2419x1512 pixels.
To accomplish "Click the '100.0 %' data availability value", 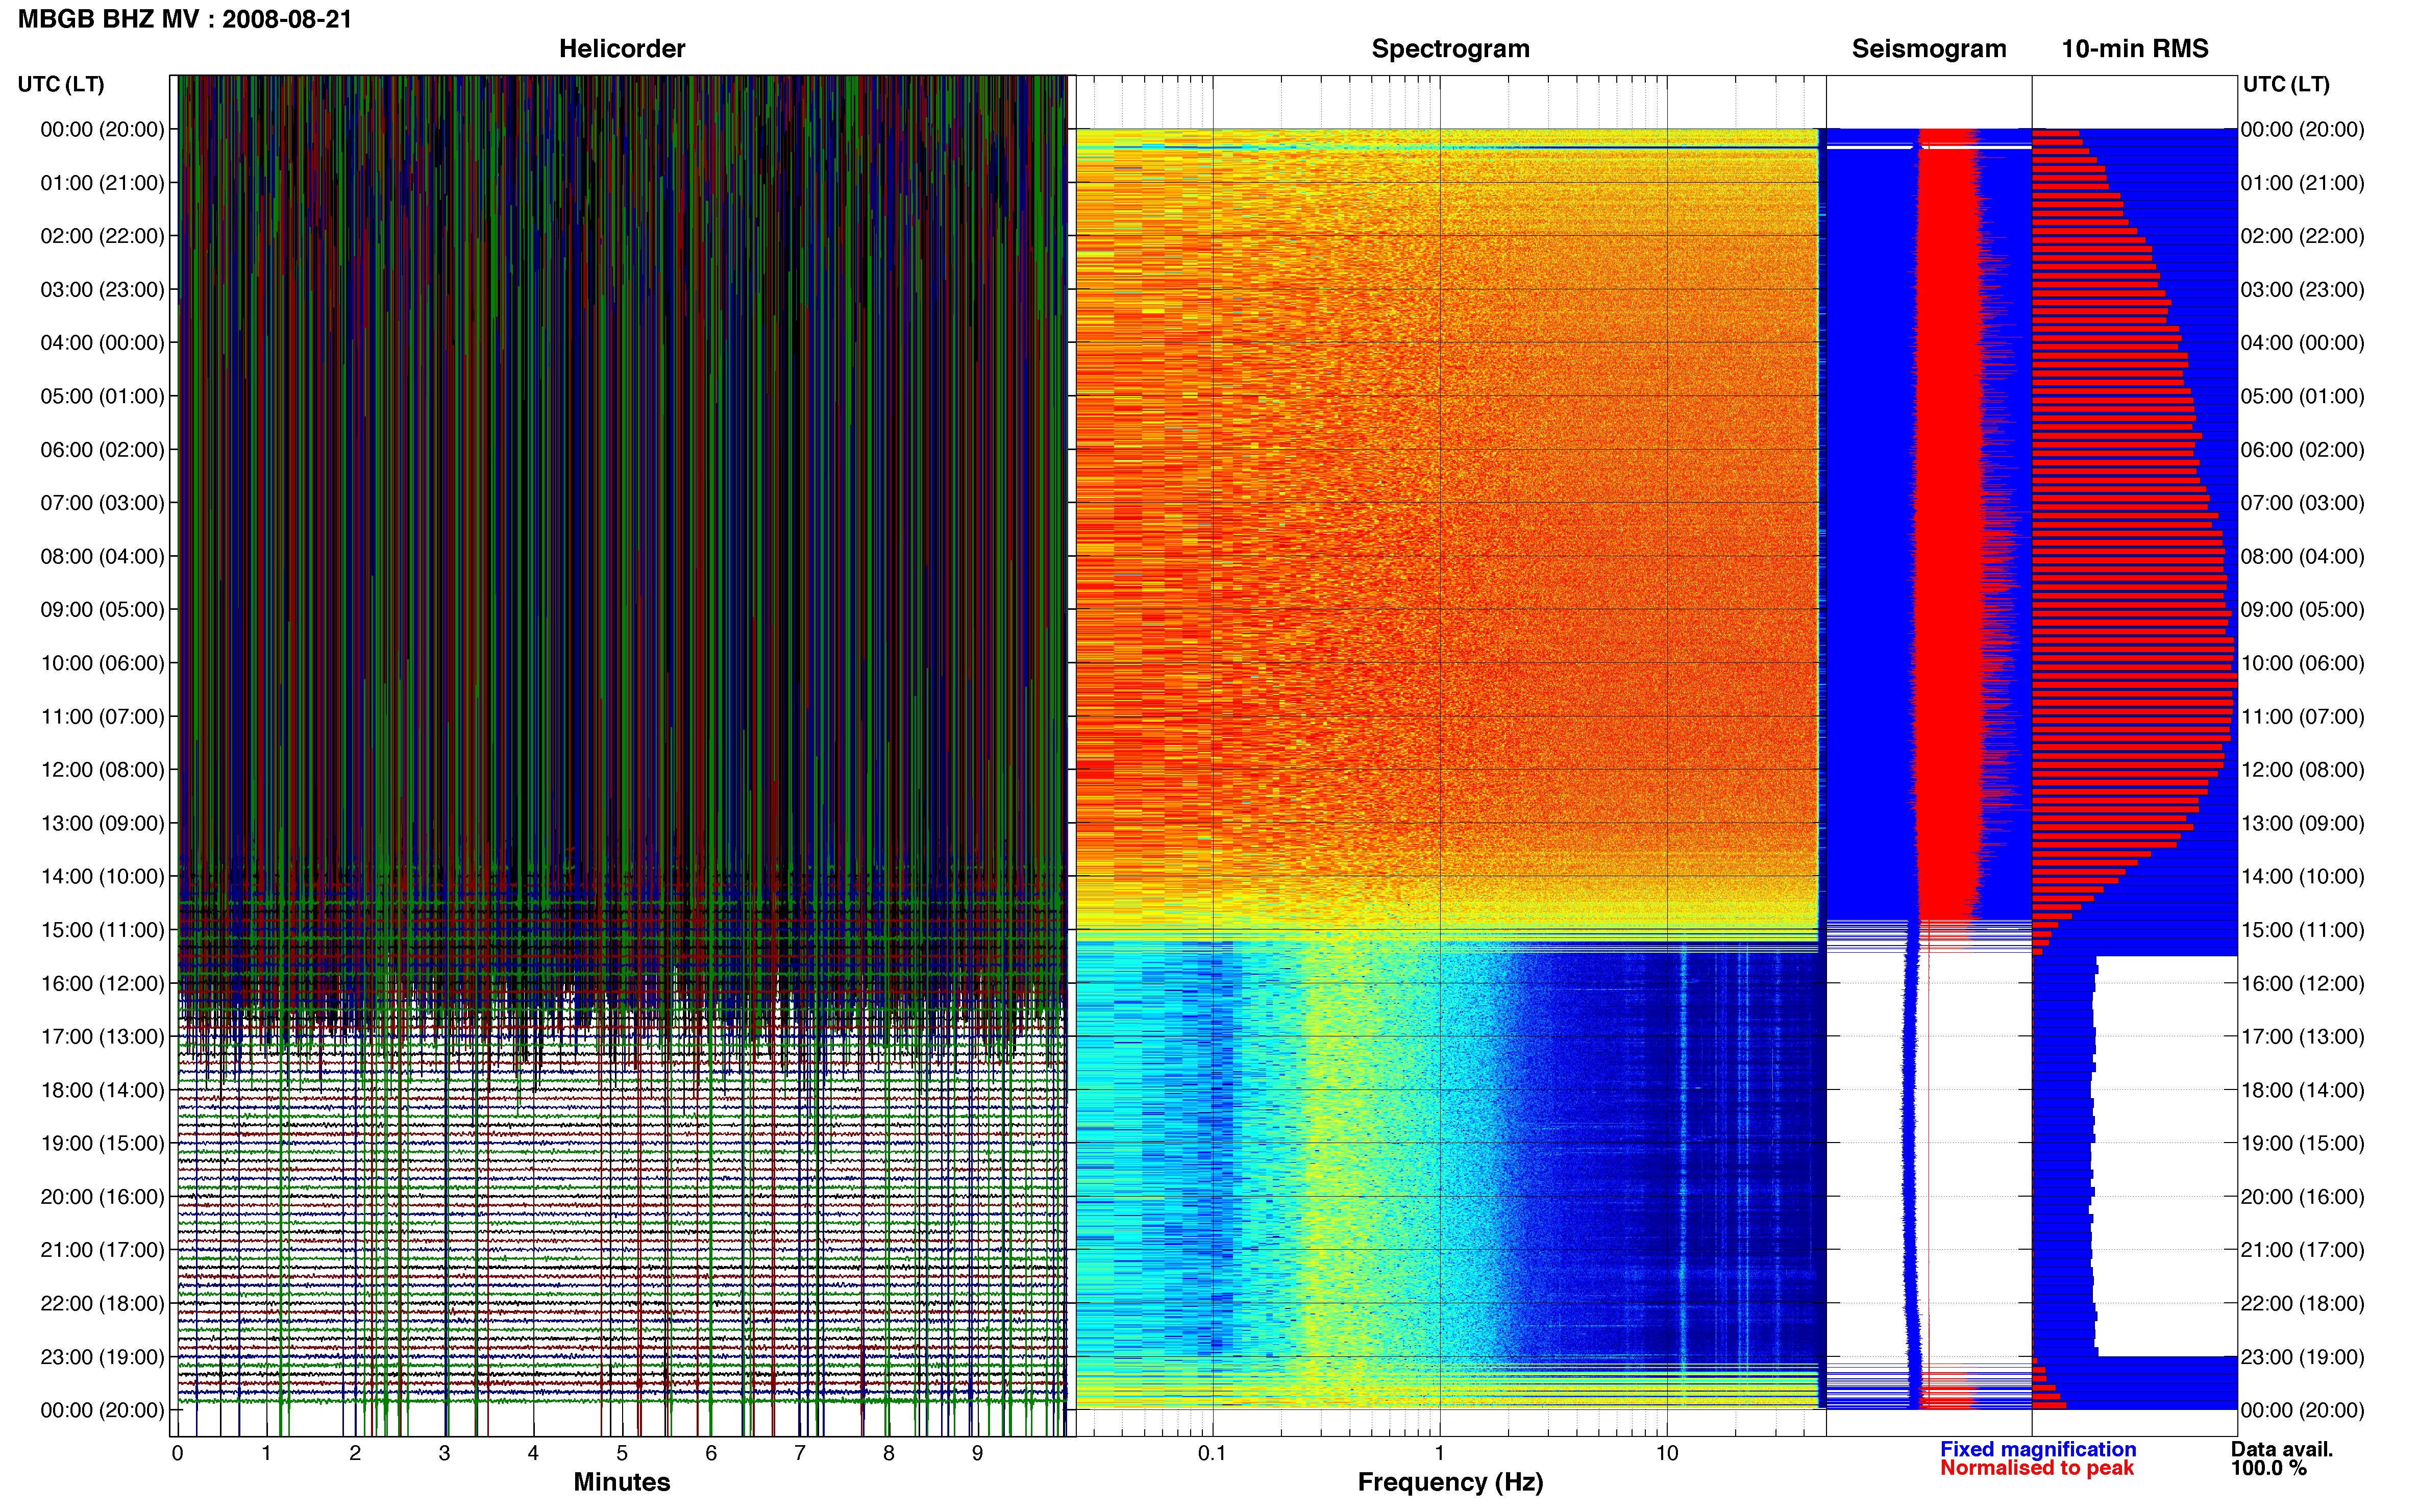I will pos(2269,1468).
